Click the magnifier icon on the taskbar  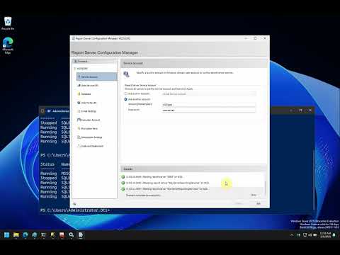coord(71,235)
